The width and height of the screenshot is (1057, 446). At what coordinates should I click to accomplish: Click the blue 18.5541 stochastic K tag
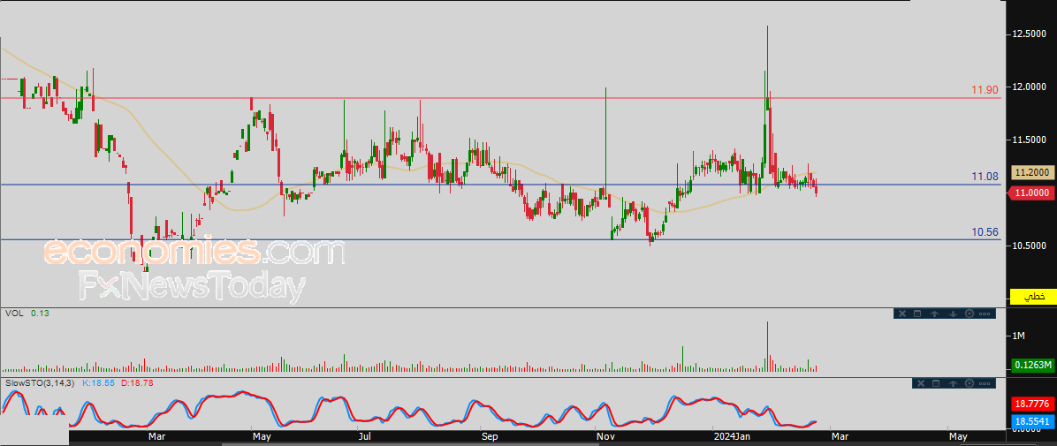(1031, 422)
